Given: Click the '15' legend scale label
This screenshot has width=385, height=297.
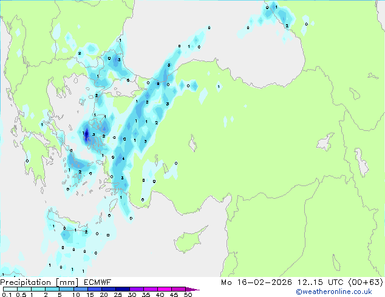Looking at the screenshot, I should click(x=90, y=295).
